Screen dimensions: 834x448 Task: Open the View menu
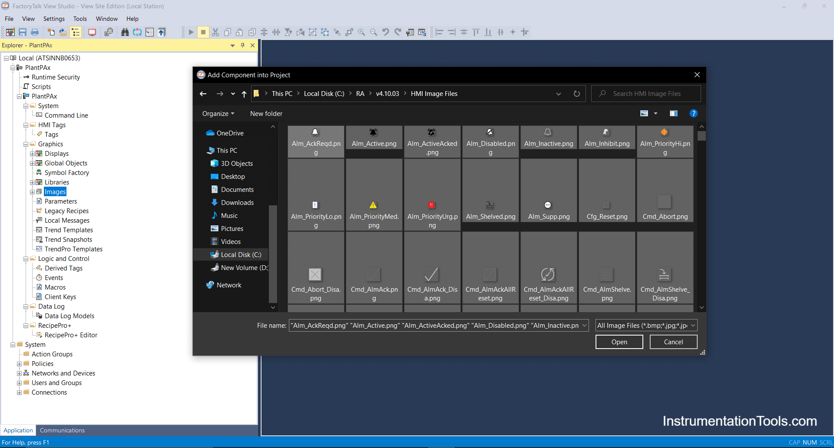[x=28, y=19]
